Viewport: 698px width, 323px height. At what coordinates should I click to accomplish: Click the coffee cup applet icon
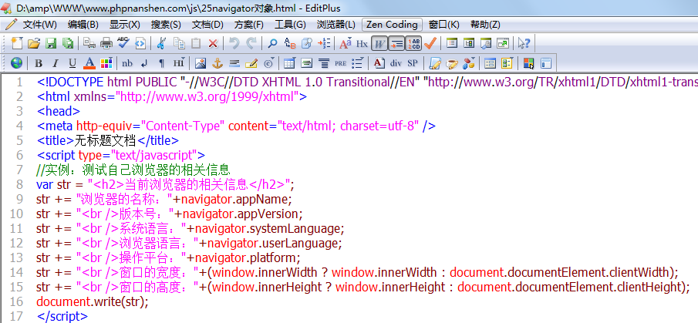451,62
